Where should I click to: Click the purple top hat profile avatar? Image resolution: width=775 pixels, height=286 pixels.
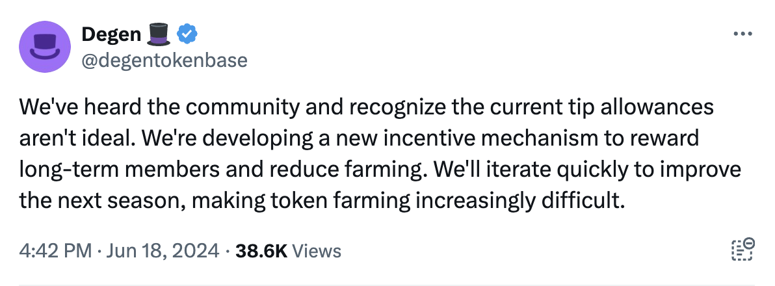point(45,47)
